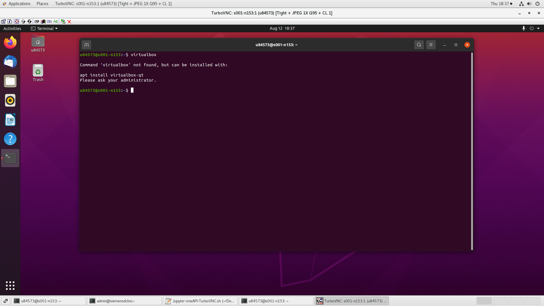Image resolution: width=544 pixels, height=306 pixels.
Task: Close the VNC connection with the red X
Action: point(69,21)
